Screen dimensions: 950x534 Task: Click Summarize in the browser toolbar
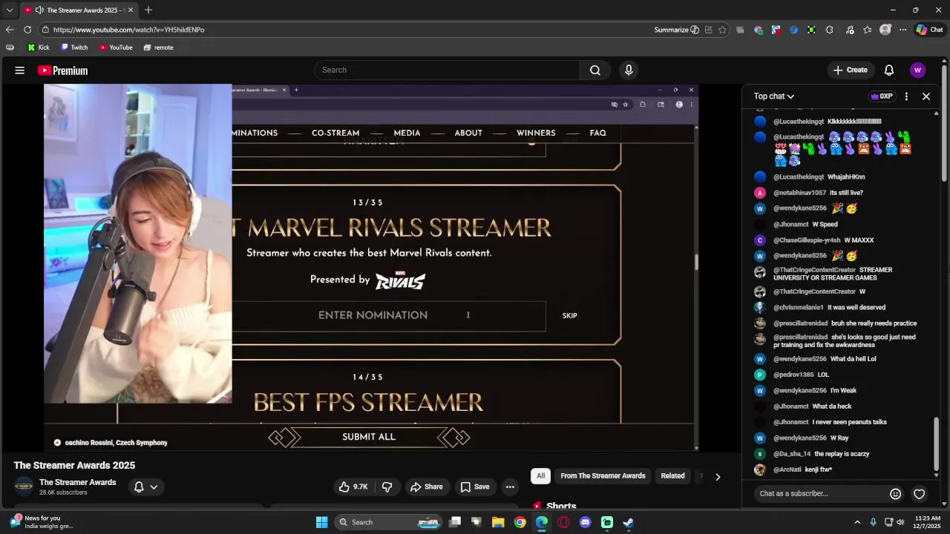click(676, 30)
